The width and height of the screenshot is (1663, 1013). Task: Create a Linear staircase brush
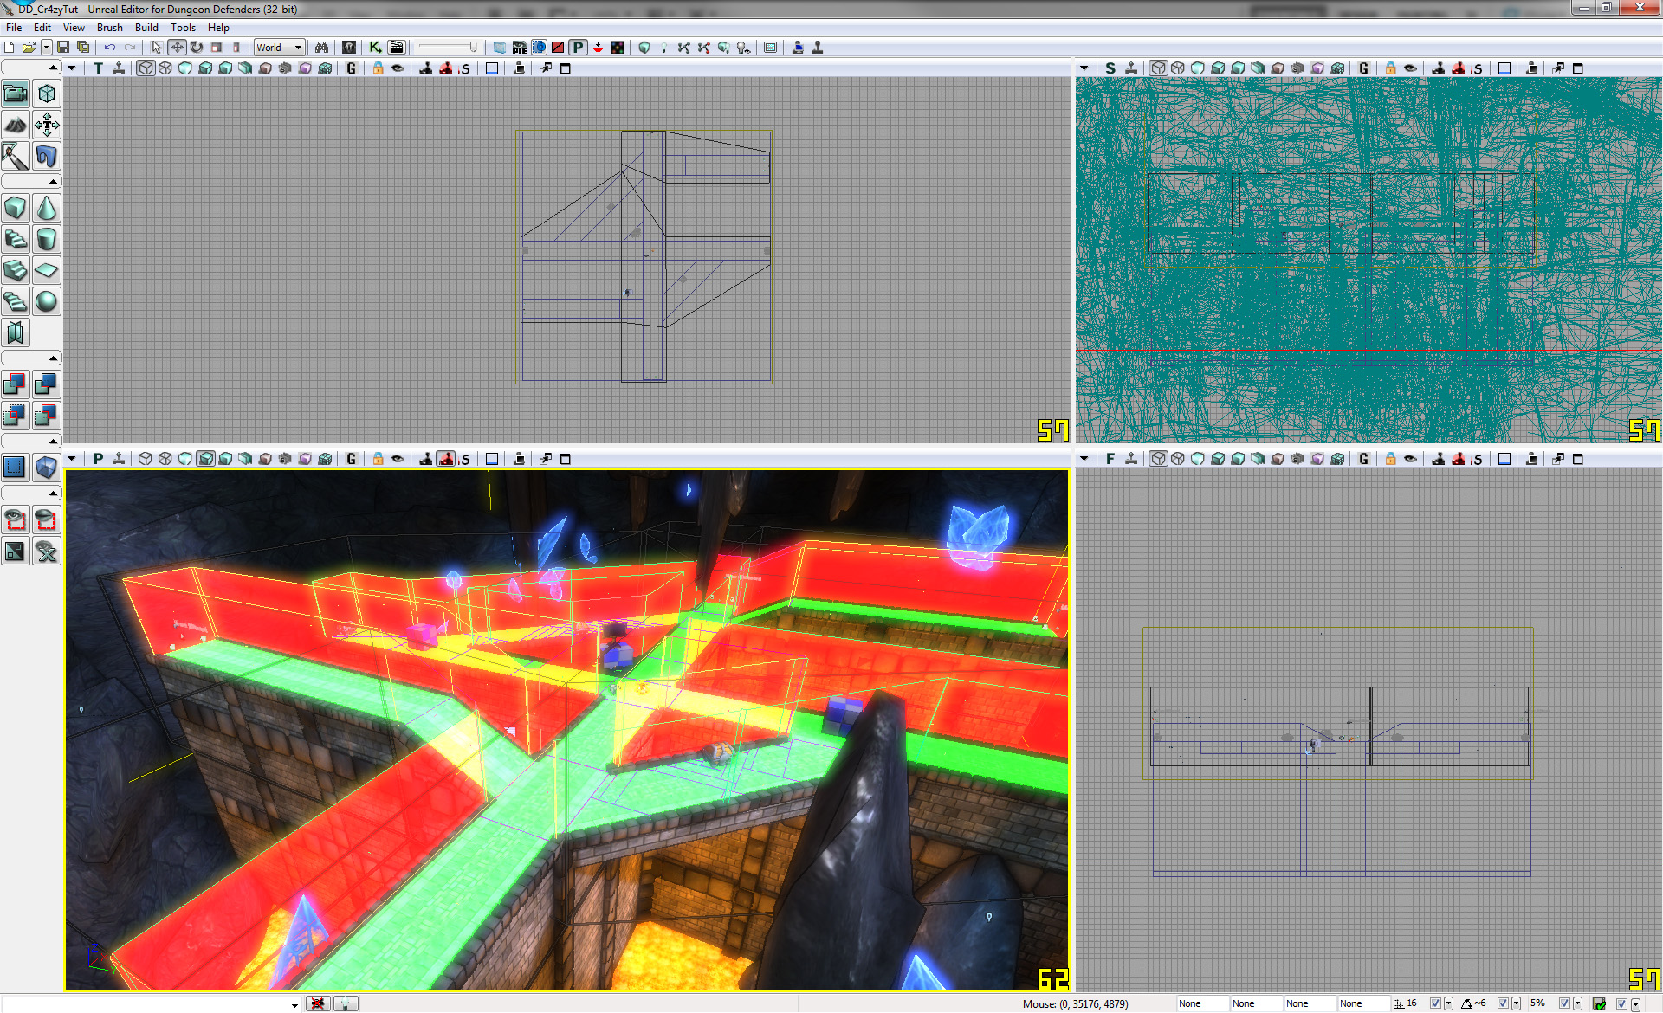(x=16, y=270)
